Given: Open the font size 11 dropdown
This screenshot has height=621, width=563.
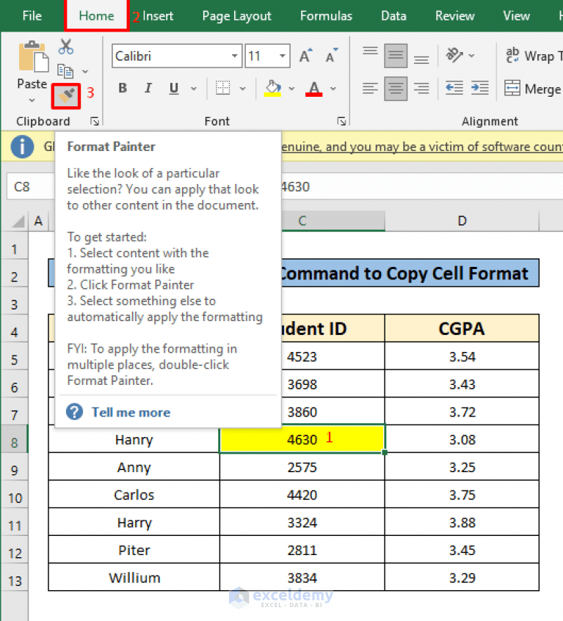Looking at the screenshot, I should [x=283, y=56].
